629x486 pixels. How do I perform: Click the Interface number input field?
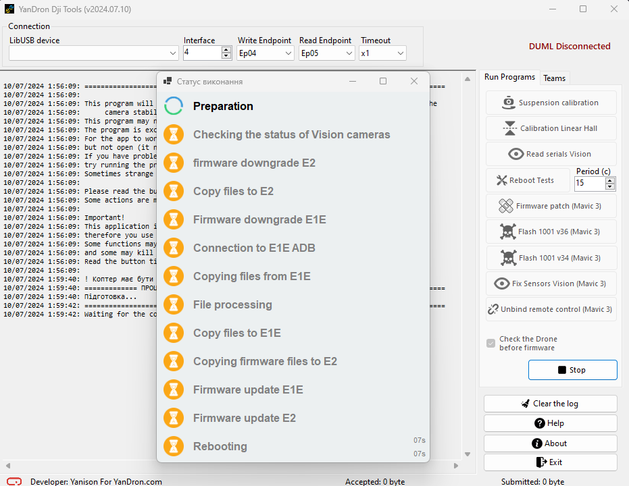[202, 53]
